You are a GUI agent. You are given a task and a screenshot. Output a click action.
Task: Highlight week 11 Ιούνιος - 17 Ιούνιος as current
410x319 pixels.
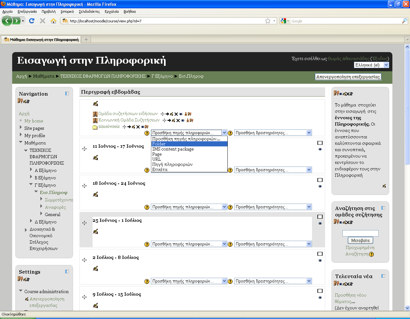click(320, 143)
